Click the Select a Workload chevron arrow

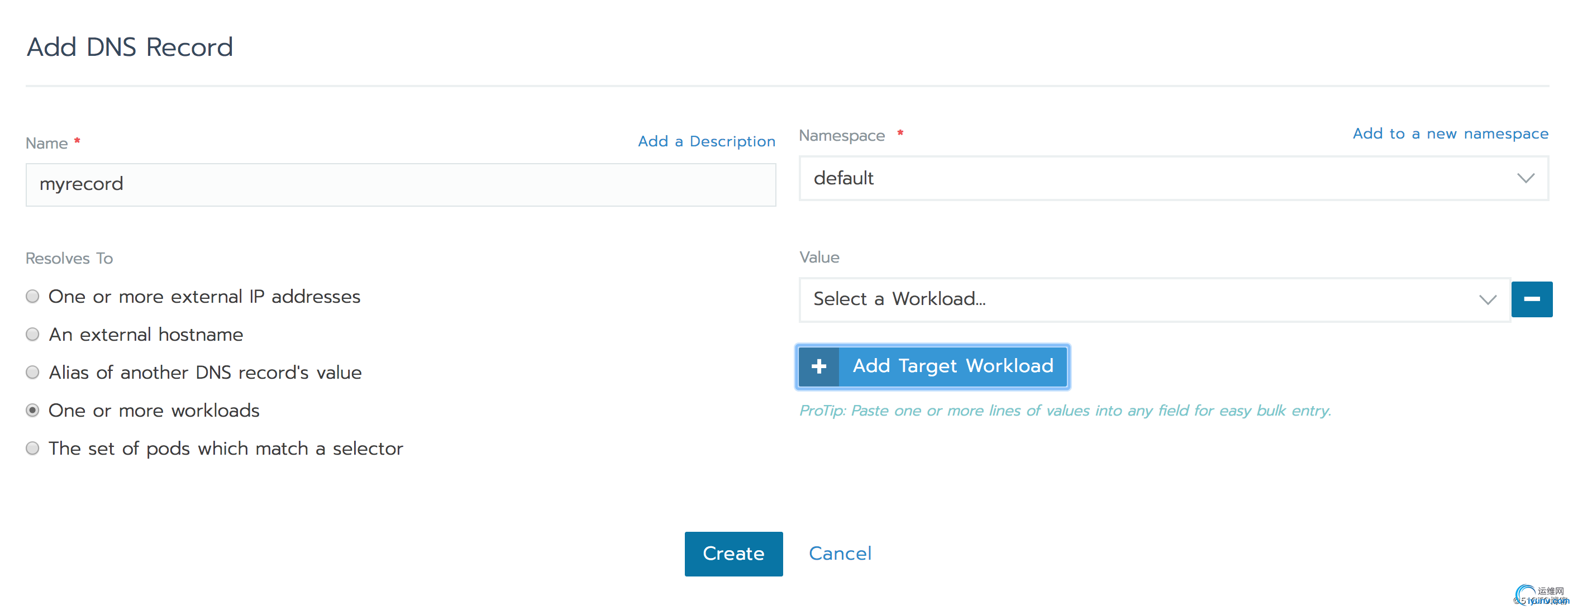pos(1487,300)
